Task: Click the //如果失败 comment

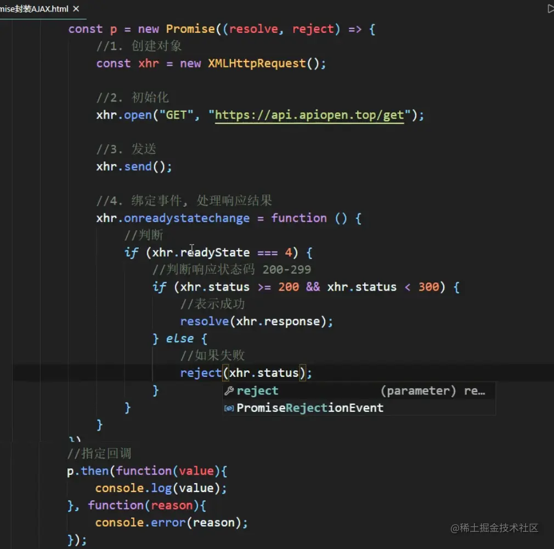Action: click(x=212, y=355)
